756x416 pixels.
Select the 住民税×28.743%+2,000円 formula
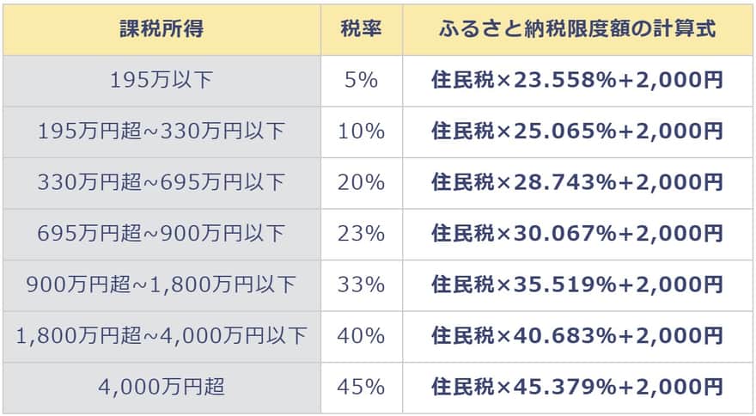tap(577, 183)
